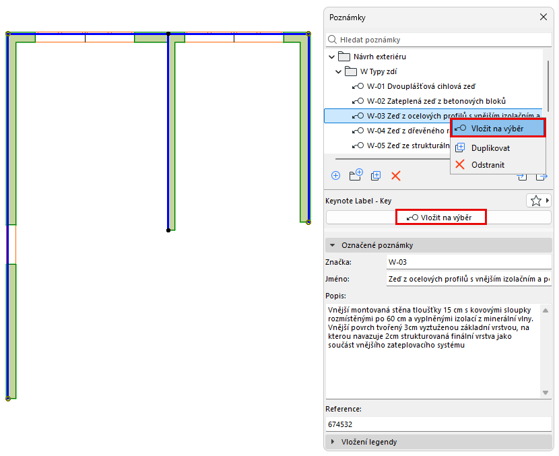
Task: Click the red delete keynote icon
Action: point(396,176)
